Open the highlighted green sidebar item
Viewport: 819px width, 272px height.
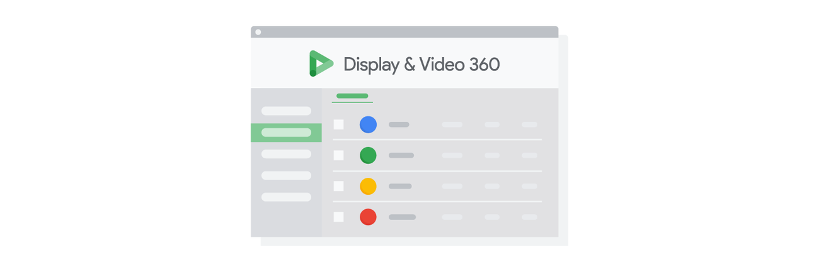pyautogui.click(x=286, y=133)
